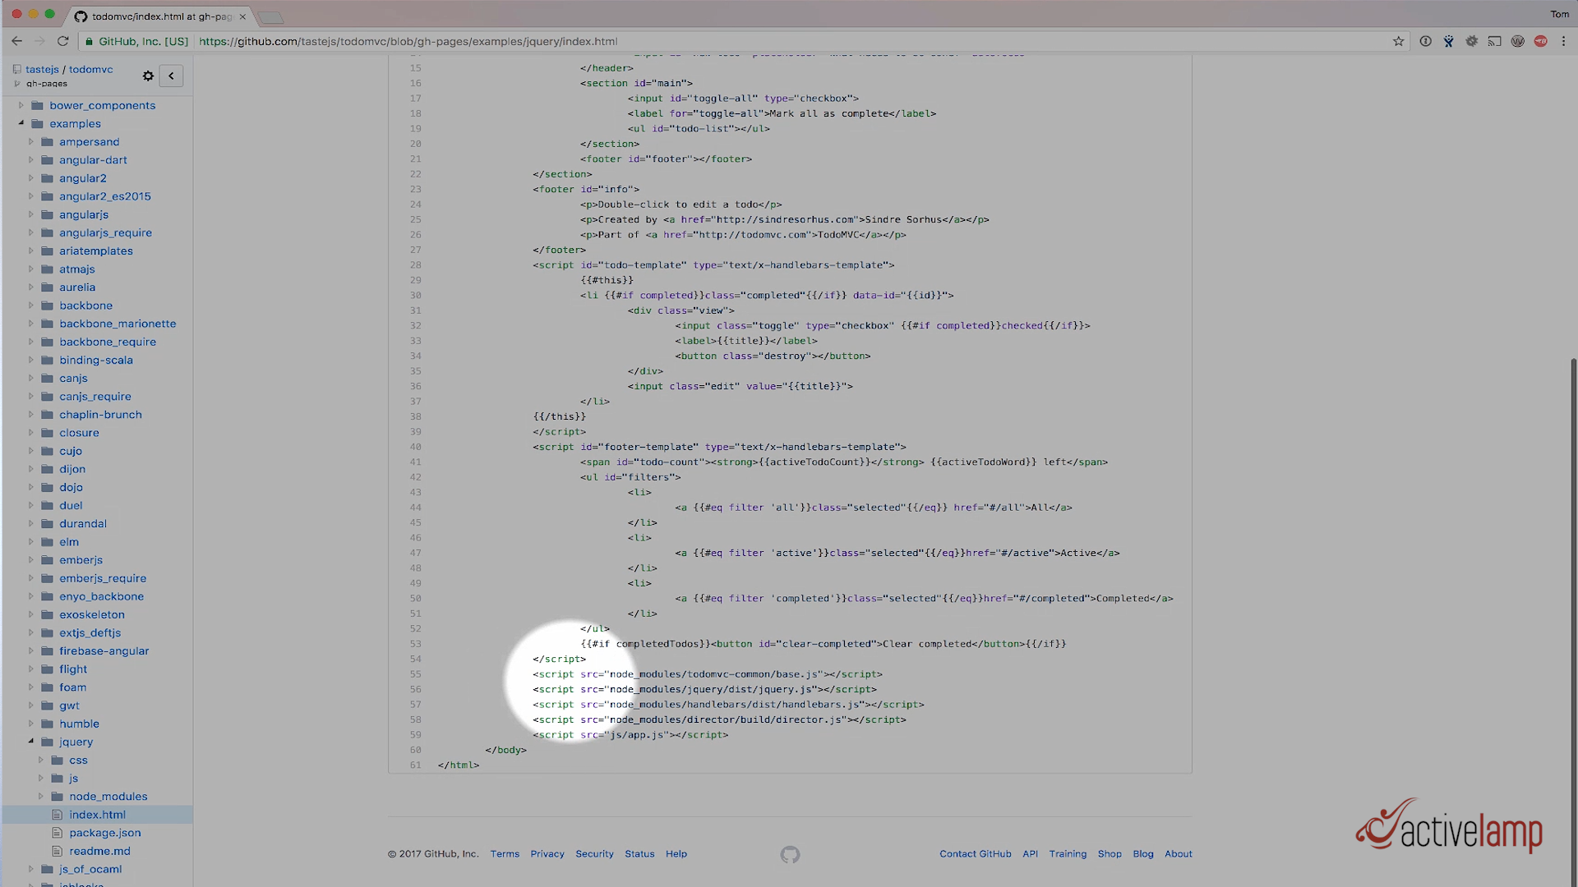Image resolution: width=1578 pixels, height=887 pixels.
Task: Open the 1Password extension icon
Action: pyautogui.click(x=1425, y=41)
